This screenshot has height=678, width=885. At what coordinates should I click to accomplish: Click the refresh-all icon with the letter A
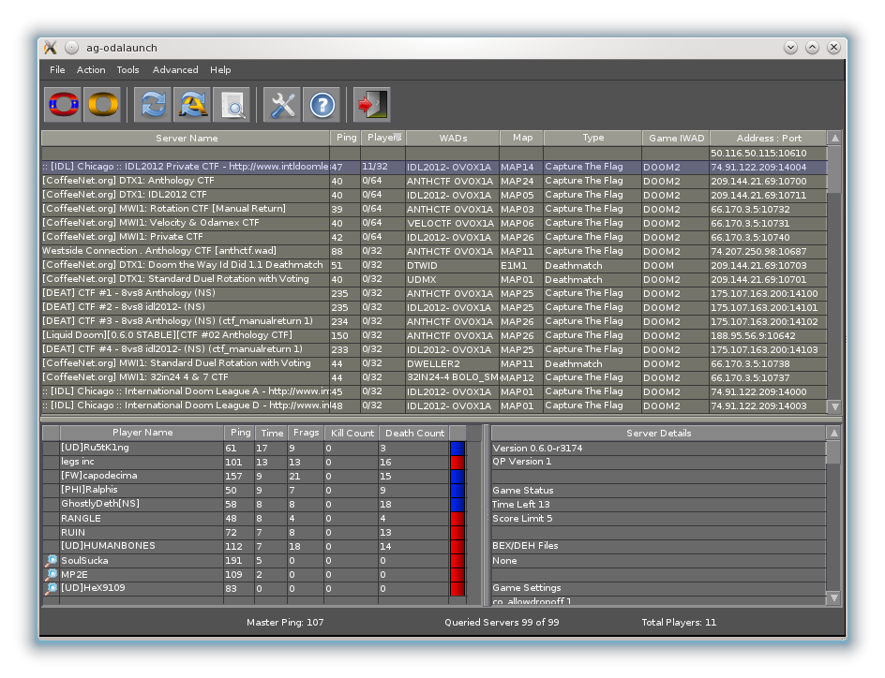pyautogui.click(x=192, y=105)
